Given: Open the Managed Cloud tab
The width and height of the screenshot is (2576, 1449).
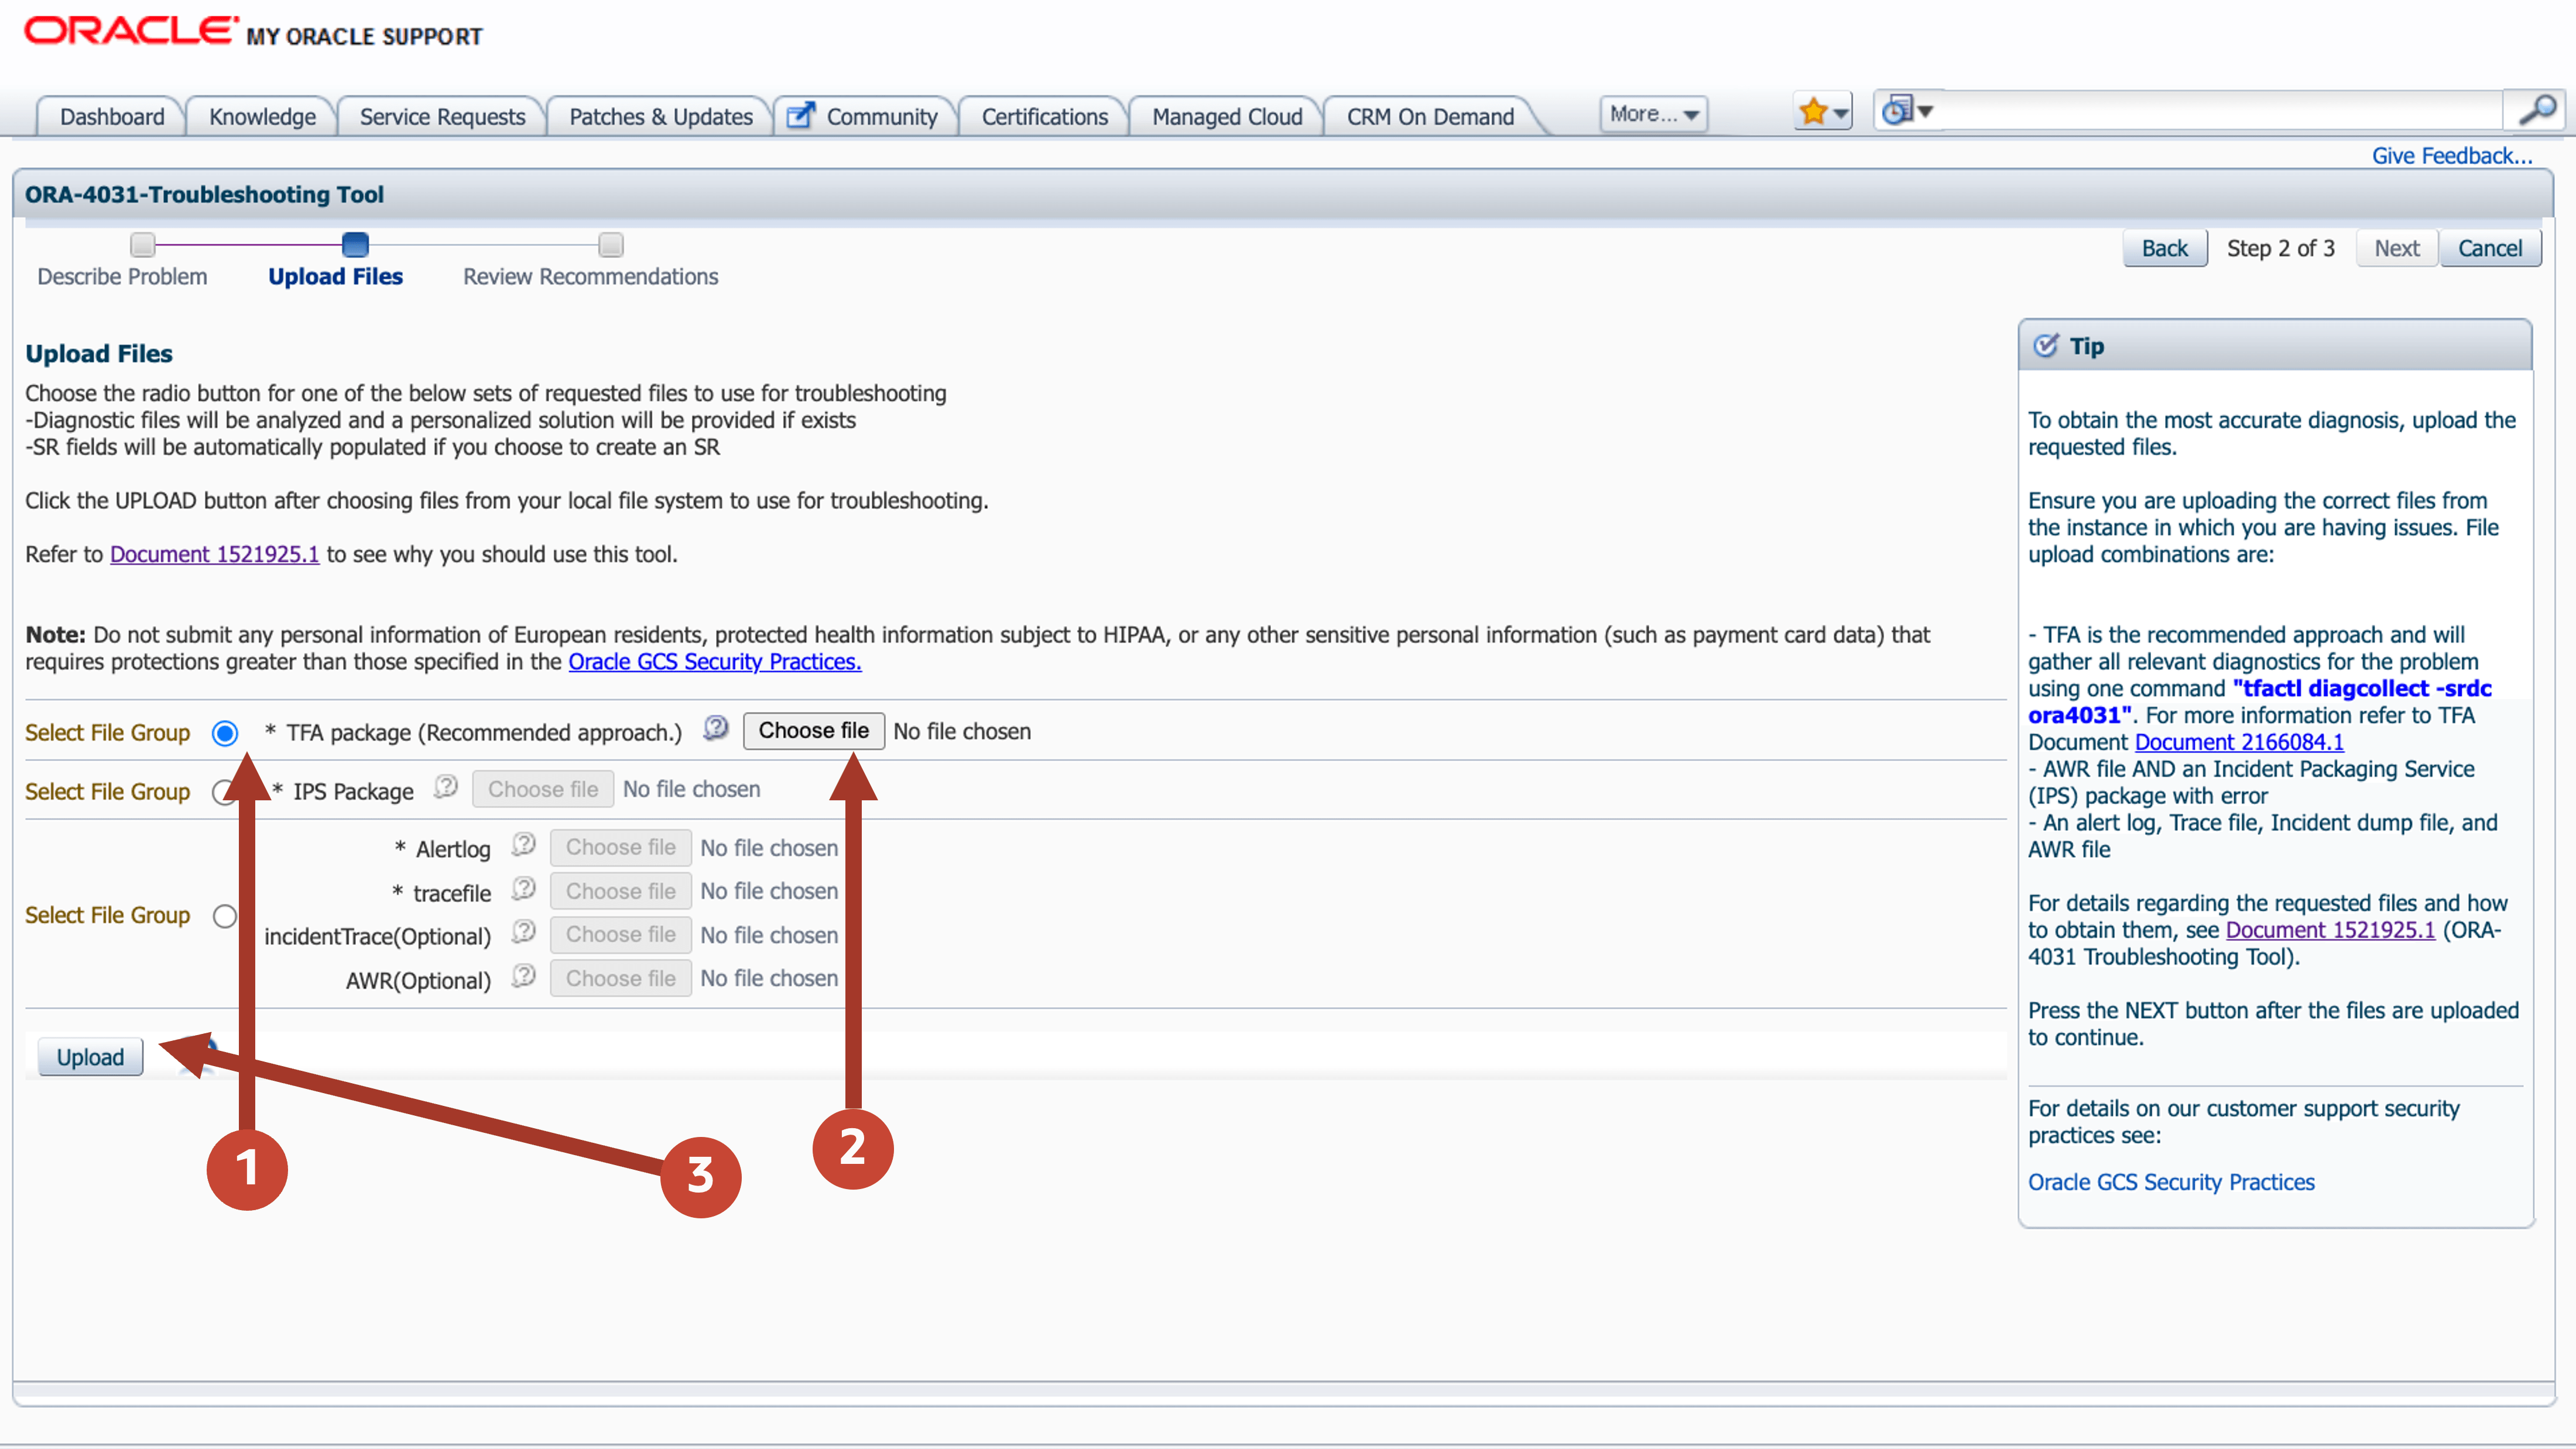Looking at the screenshot, I should point(1227,117).
